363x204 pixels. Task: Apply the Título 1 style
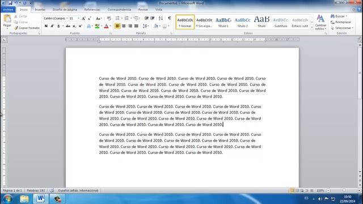223,22
